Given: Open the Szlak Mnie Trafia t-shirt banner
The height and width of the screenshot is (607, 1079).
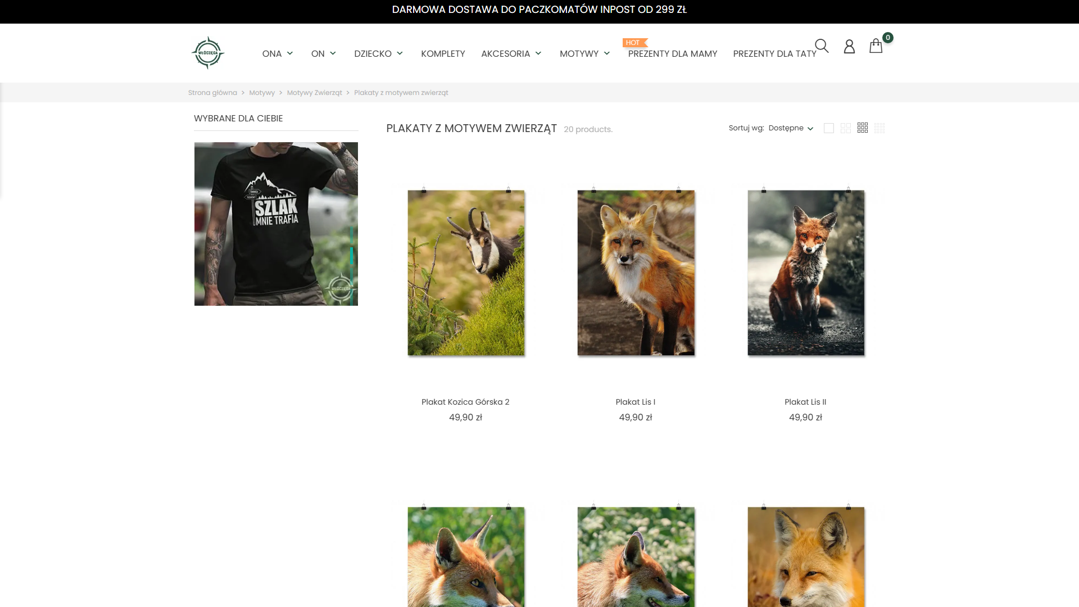Looking at the screenshot, I should (276, 224).
